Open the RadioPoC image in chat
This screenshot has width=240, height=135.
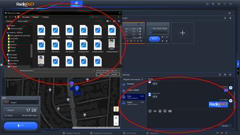point(218,104)
